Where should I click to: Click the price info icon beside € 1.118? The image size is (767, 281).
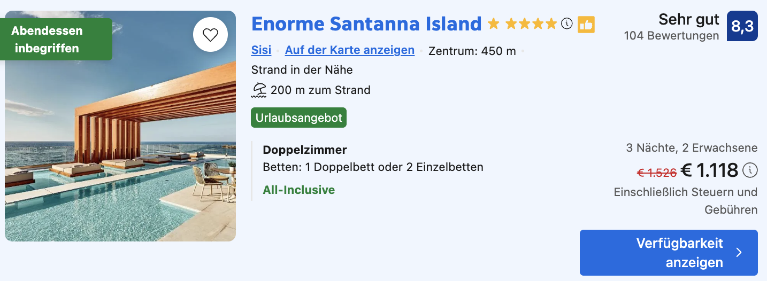pyautogui.click(x=750, y=170)
